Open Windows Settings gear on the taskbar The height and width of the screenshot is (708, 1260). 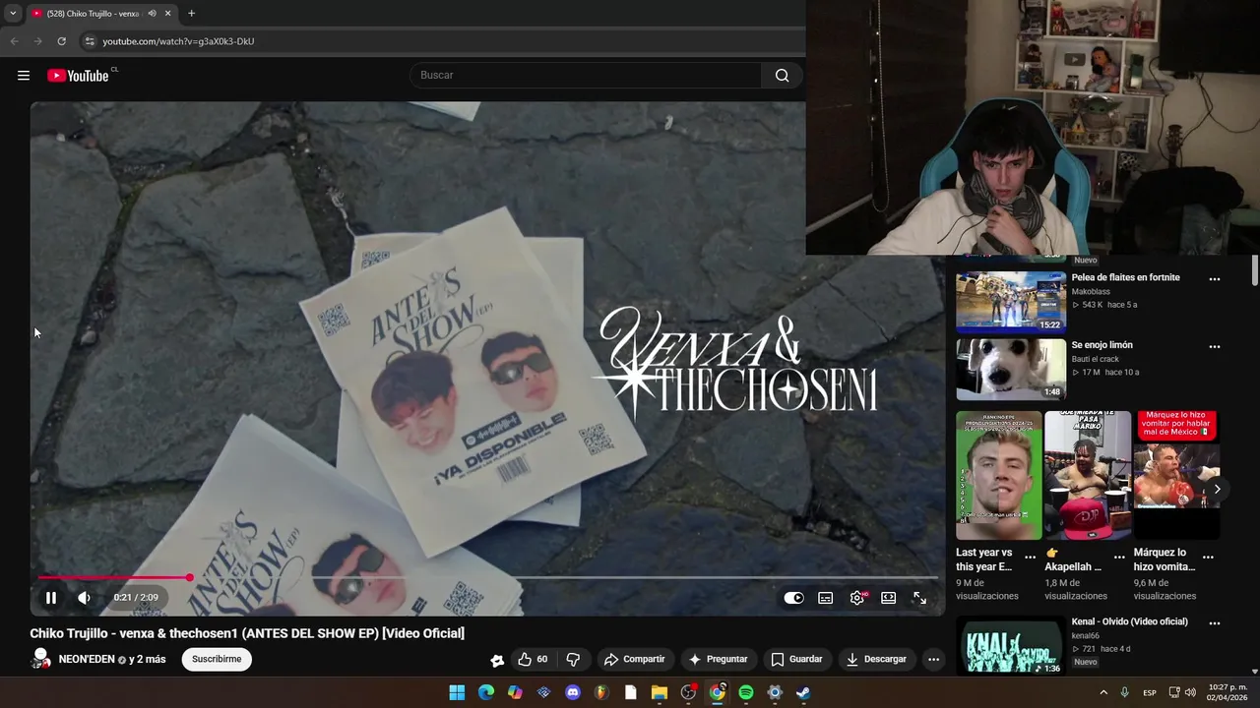click(775, 692)
